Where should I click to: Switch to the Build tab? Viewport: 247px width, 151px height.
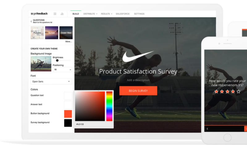pyautogui.click(x=76, y=14)
